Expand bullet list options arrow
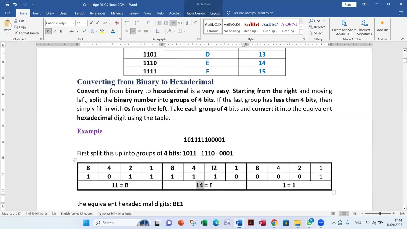Viewport: 407px width, 229px height. [x=131, y=23]
